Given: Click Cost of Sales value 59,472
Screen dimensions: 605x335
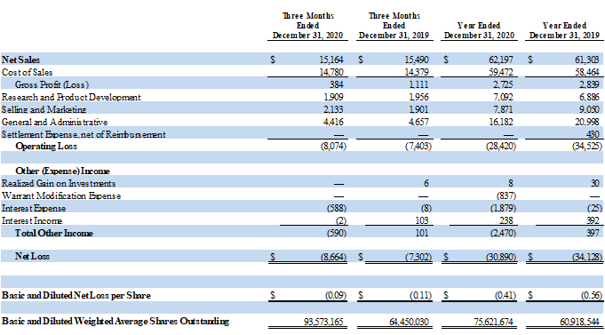Looking at the screenshot, I should pos(501,72).
